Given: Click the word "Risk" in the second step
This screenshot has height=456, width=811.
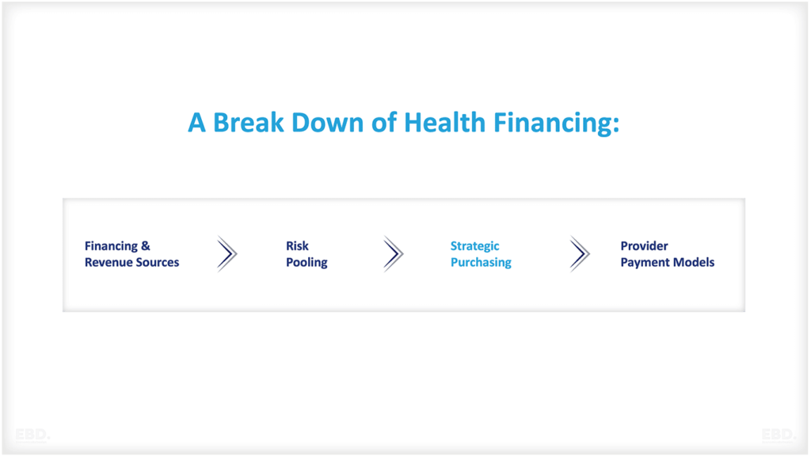Looking at the screenshot, I should pyautogui.click(x=297, y=246).
